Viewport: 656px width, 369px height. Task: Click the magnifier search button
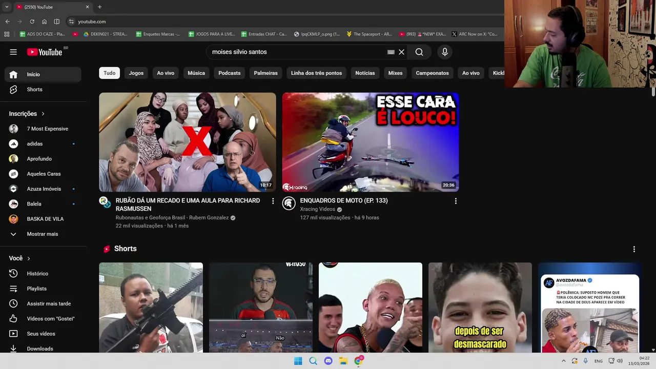click(x=419, y=52)
